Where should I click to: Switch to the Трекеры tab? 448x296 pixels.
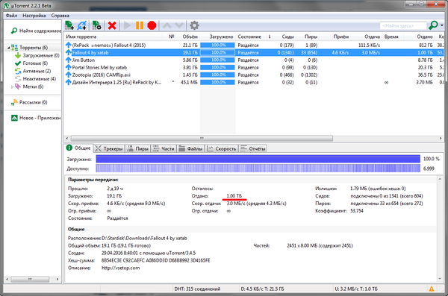click(109, 148)
